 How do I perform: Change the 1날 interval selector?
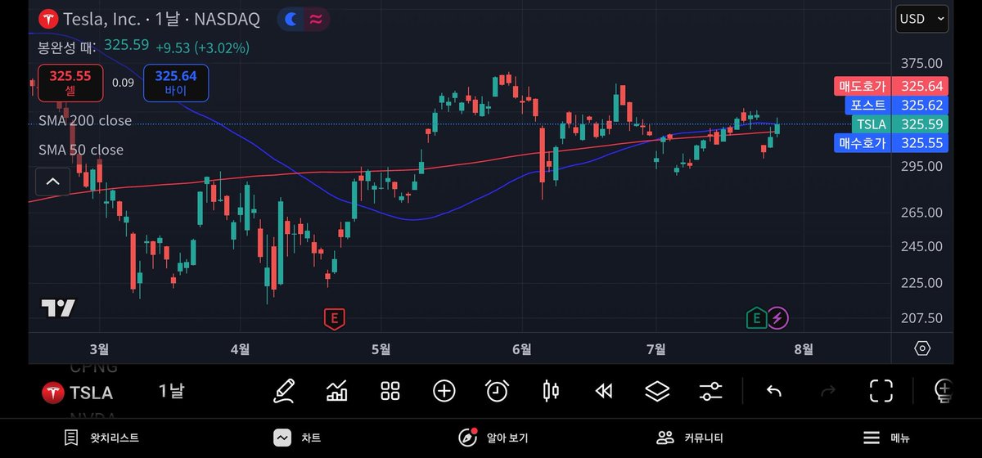tap(171, 391)
